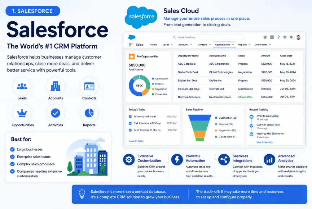Click the Enterprise sales teams check mark
Screen dimensions: 312x209
pos(12,157)
